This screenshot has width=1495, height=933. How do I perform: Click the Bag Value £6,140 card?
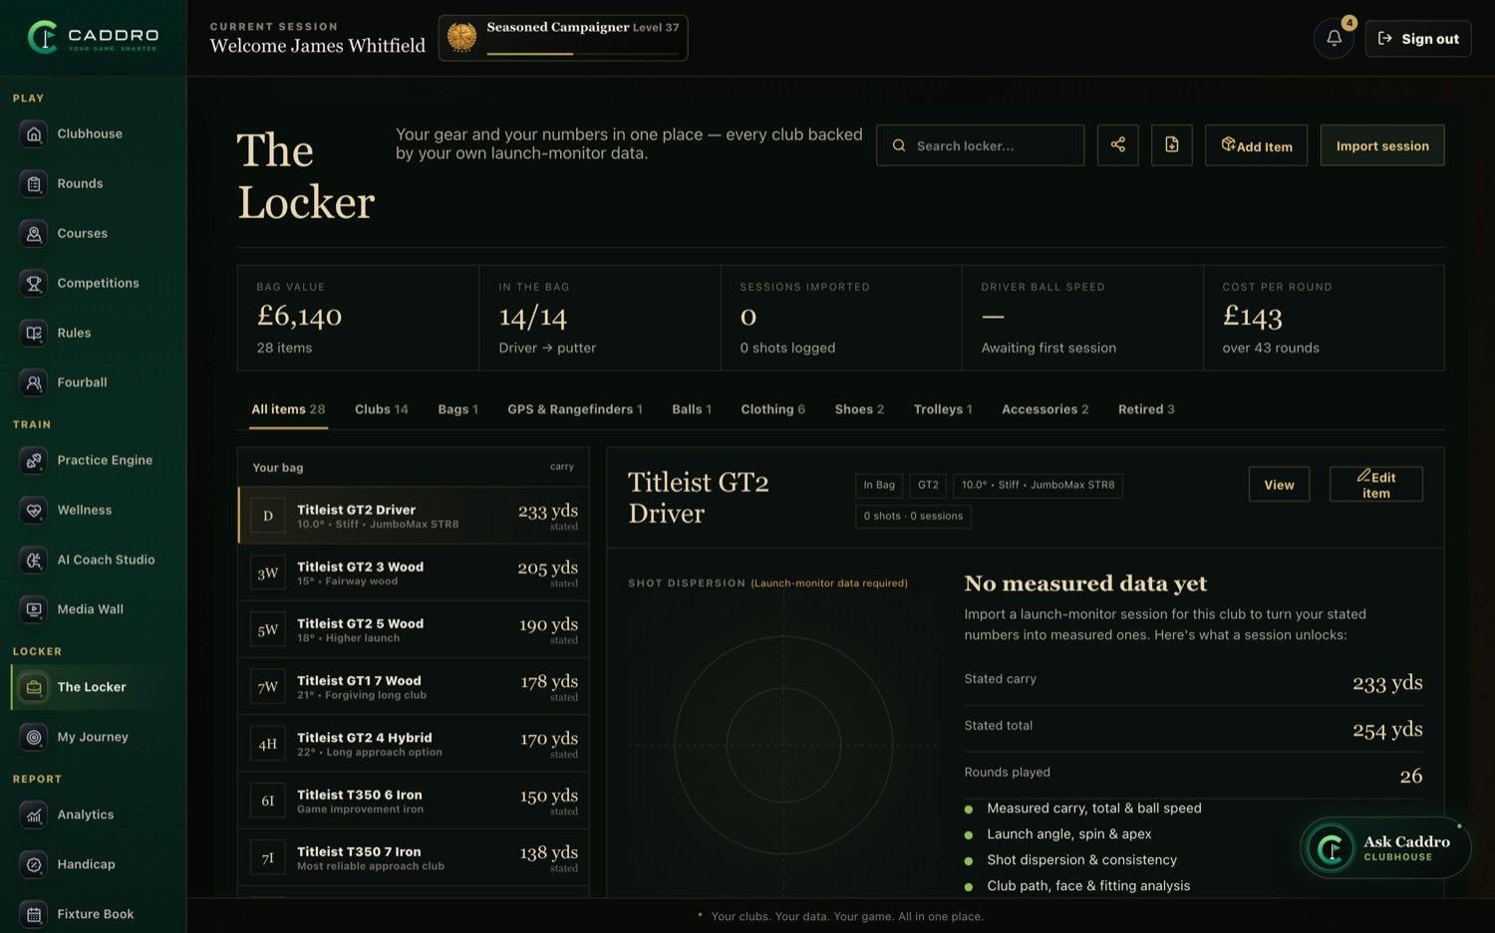[358, 318]
